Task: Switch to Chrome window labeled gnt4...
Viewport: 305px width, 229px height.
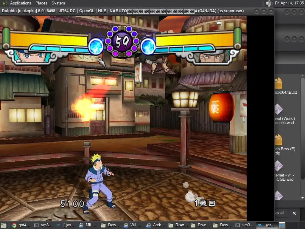Action: pos(21,225)
